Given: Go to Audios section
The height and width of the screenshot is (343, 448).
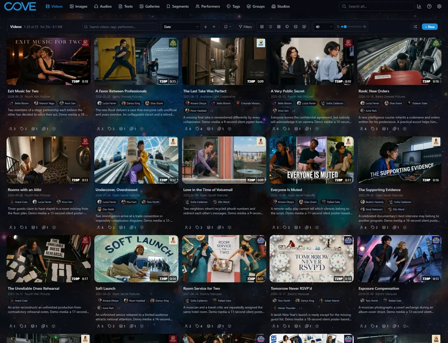Looking at the screenshot, I should tap(103, 6).
